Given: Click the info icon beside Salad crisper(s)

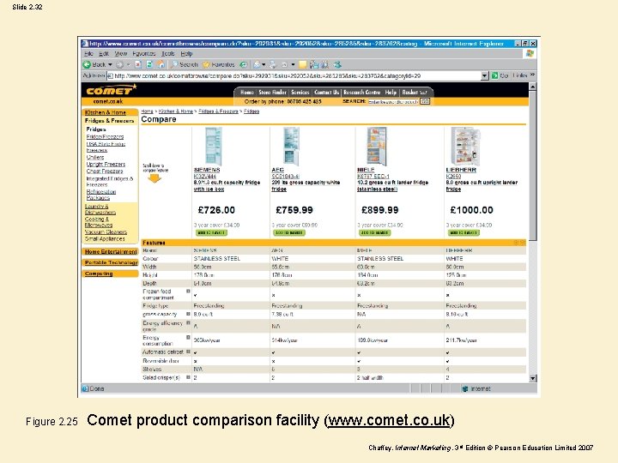Looking at the screenshot, I should click(x=188, y=377).
